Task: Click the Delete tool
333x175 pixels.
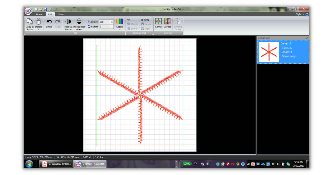Action: pyautogui.click(x=38, y=22)
